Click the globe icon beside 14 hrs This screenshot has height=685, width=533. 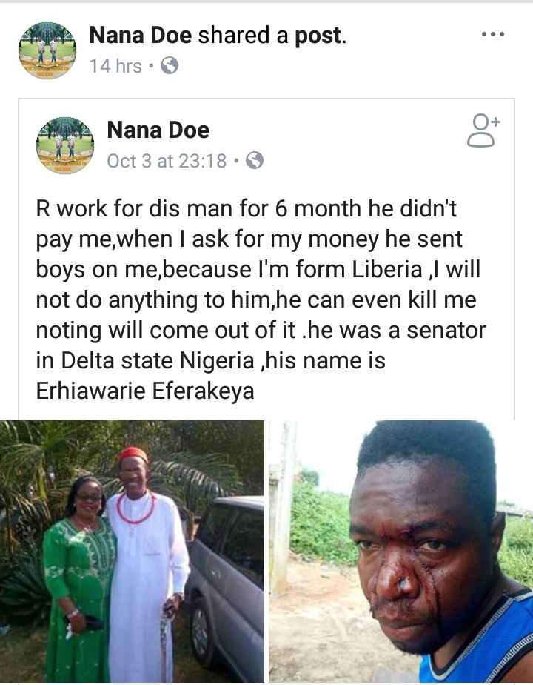[x=170, y=67]
